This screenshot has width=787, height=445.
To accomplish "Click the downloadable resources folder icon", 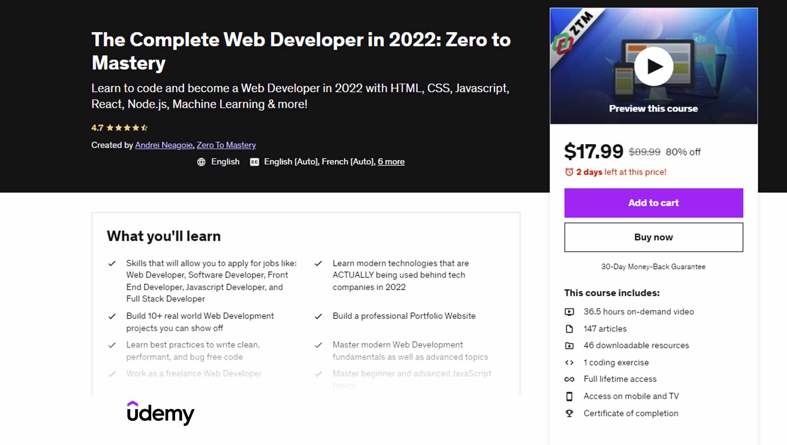I will pyautogui.click(x=569, y=346).
